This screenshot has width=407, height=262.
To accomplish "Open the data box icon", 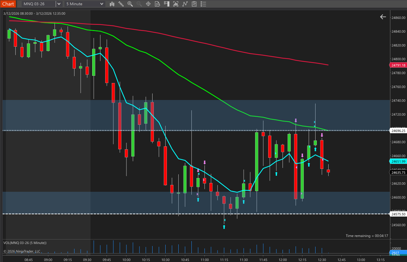I will 157,4.
